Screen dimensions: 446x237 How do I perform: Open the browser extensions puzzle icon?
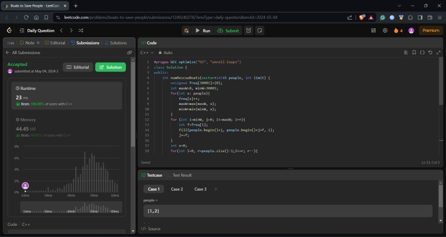tap(410, 17)
